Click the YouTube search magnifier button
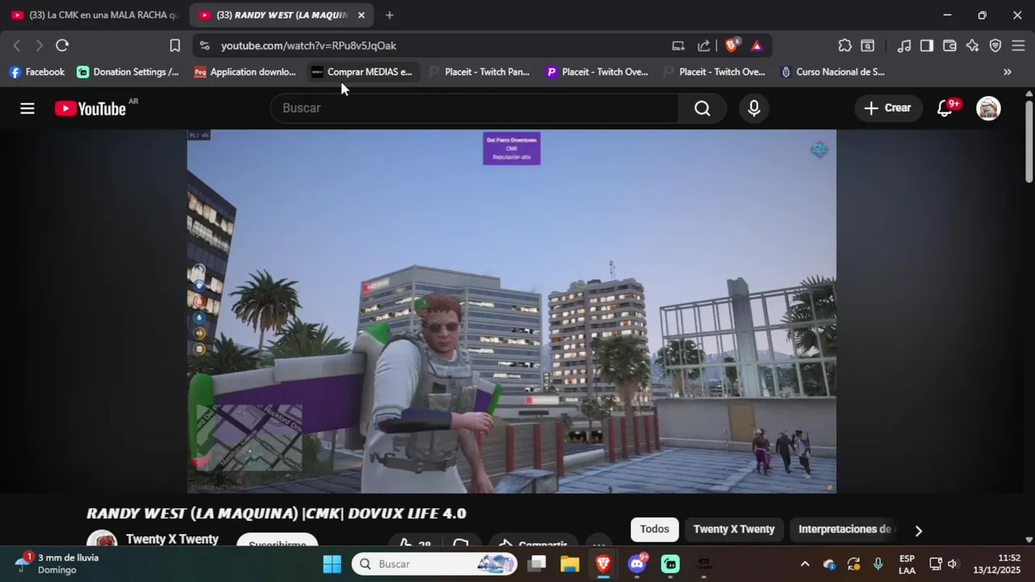This screenshot has width=1035, height=582. 702,108
